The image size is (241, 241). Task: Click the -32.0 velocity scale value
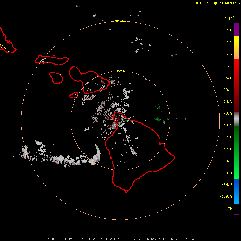[x=227, y=137]
